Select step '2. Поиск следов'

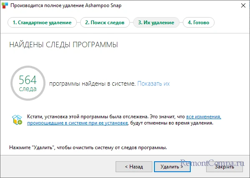(x=105, y=23)
